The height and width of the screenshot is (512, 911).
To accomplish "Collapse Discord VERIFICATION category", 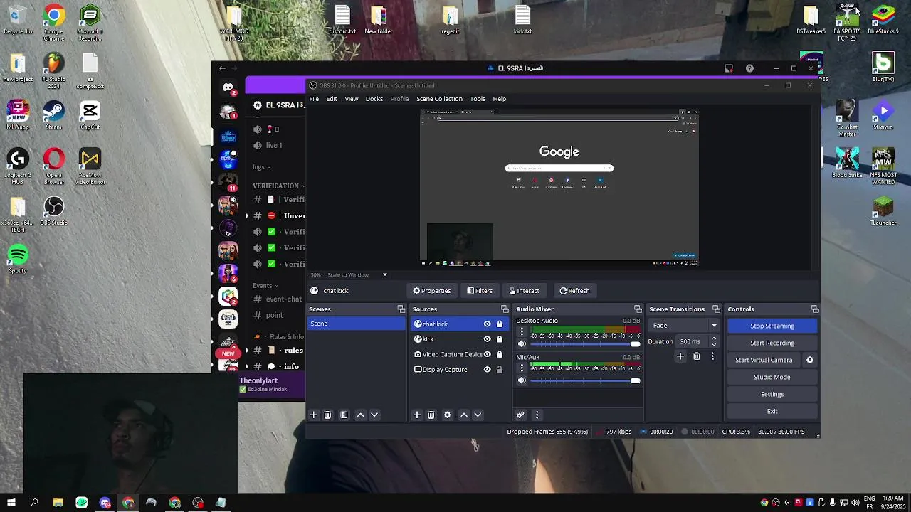I will (278, 186).
